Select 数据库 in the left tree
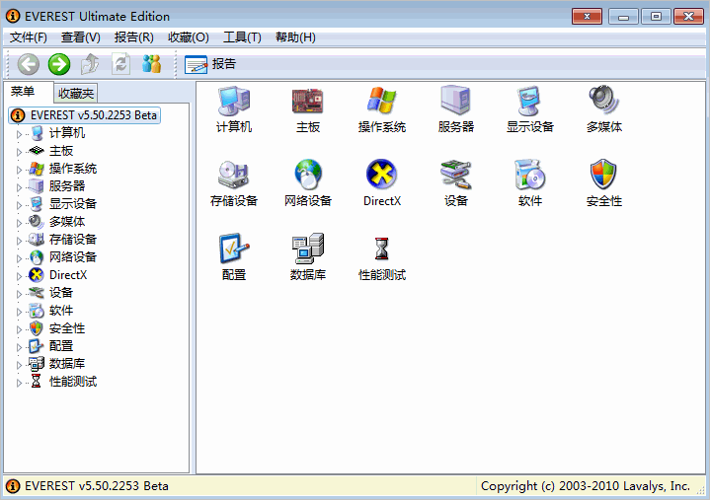 click(67, 364)
